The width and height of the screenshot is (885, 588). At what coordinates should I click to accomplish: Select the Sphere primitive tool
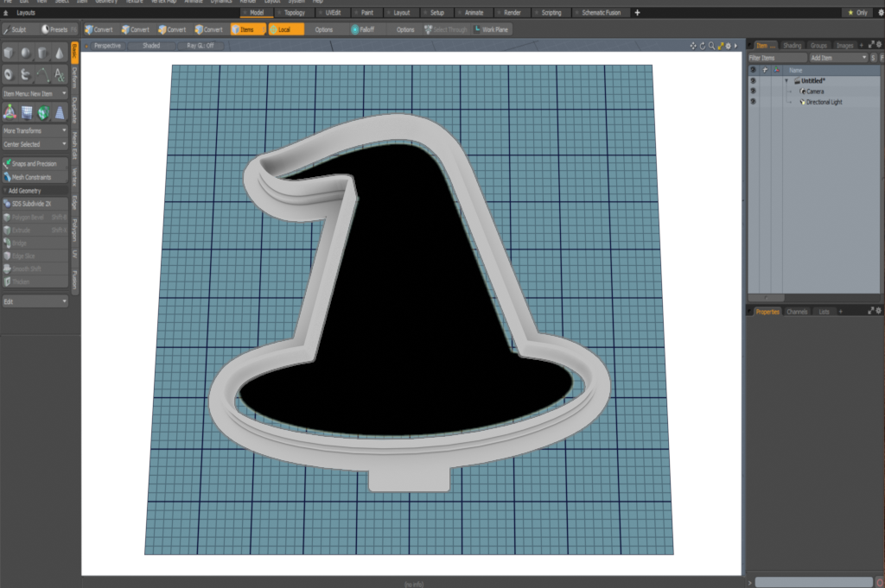pos(26,54)
